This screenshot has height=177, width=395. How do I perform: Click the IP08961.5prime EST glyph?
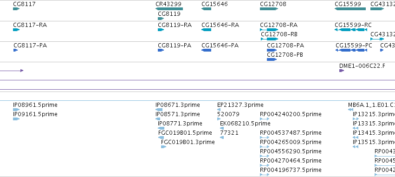(16, 110)
